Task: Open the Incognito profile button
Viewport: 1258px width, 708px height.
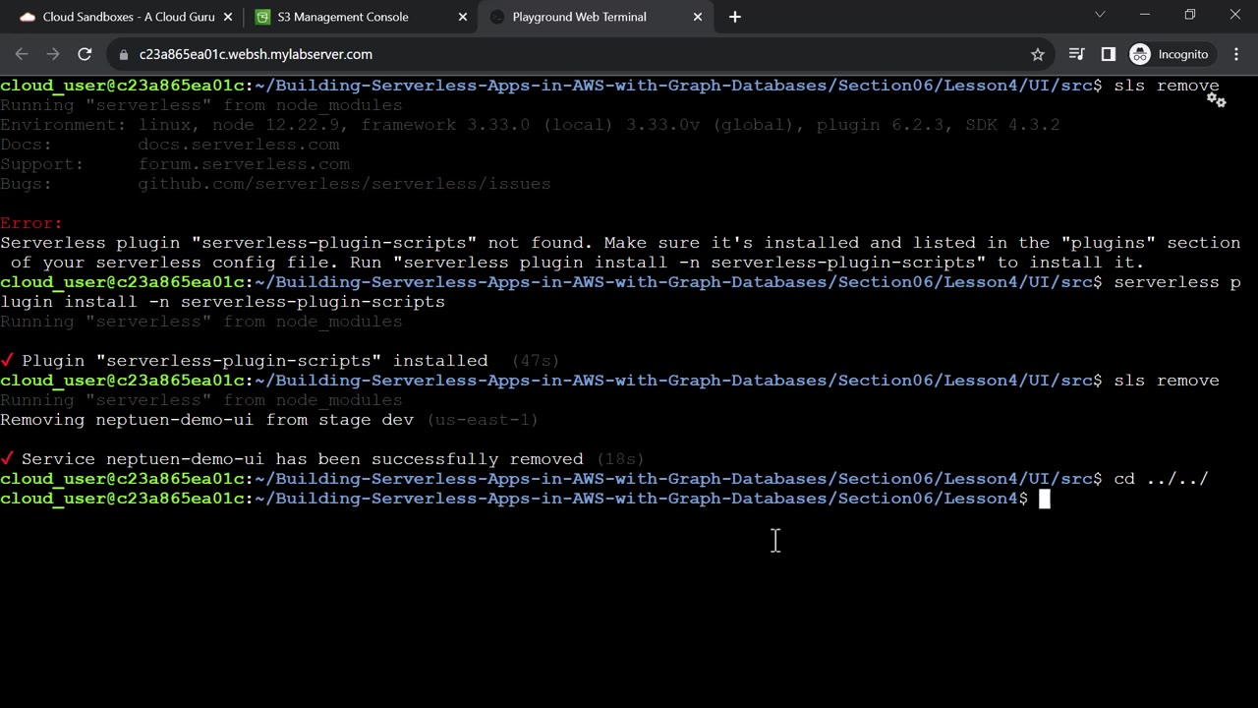Action: (x=1170, y=54)
